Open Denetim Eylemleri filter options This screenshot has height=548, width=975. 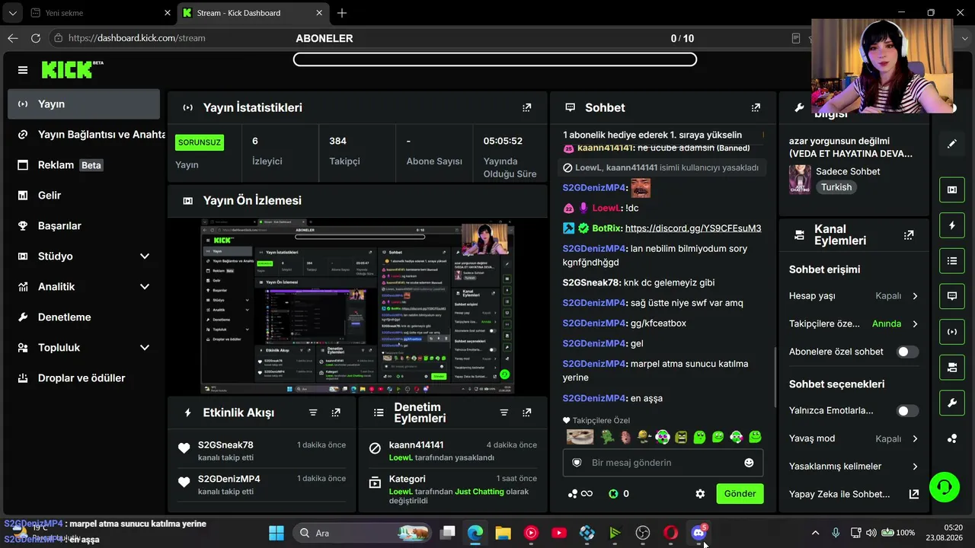pyautogui.click(x=503, y=413)
